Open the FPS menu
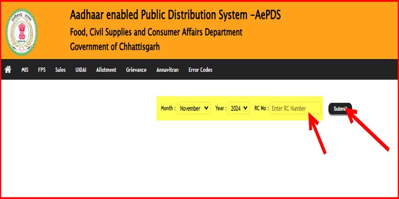 coord(42,70)
